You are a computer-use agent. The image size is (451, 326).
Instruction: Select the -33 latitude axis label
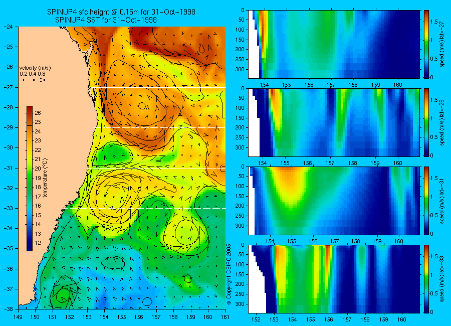click(x=9, y=208)
